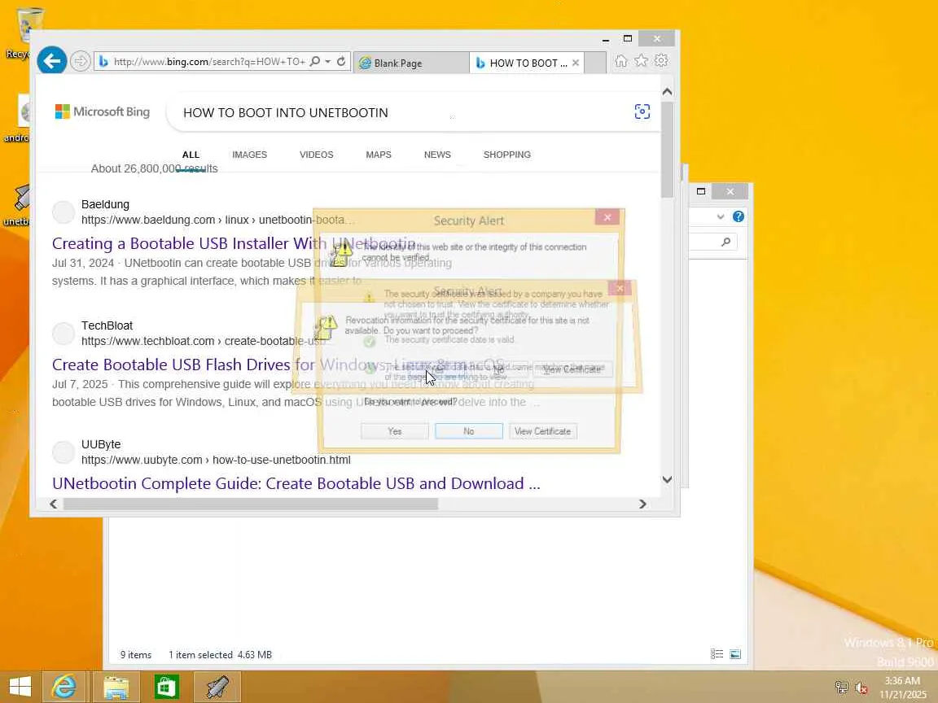This screenshot has width=938, height=703.
Task: Open Internet Explorer from the taskbar
Action: pos(64,687)
